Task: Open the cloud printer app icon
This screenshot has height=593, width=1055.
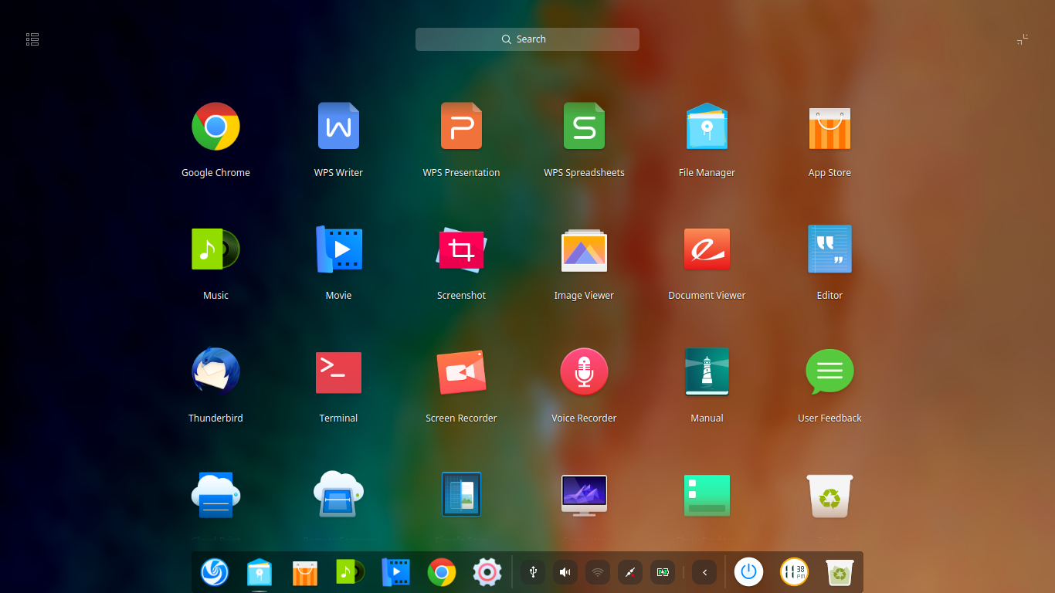Action: (x=215, y=494)
